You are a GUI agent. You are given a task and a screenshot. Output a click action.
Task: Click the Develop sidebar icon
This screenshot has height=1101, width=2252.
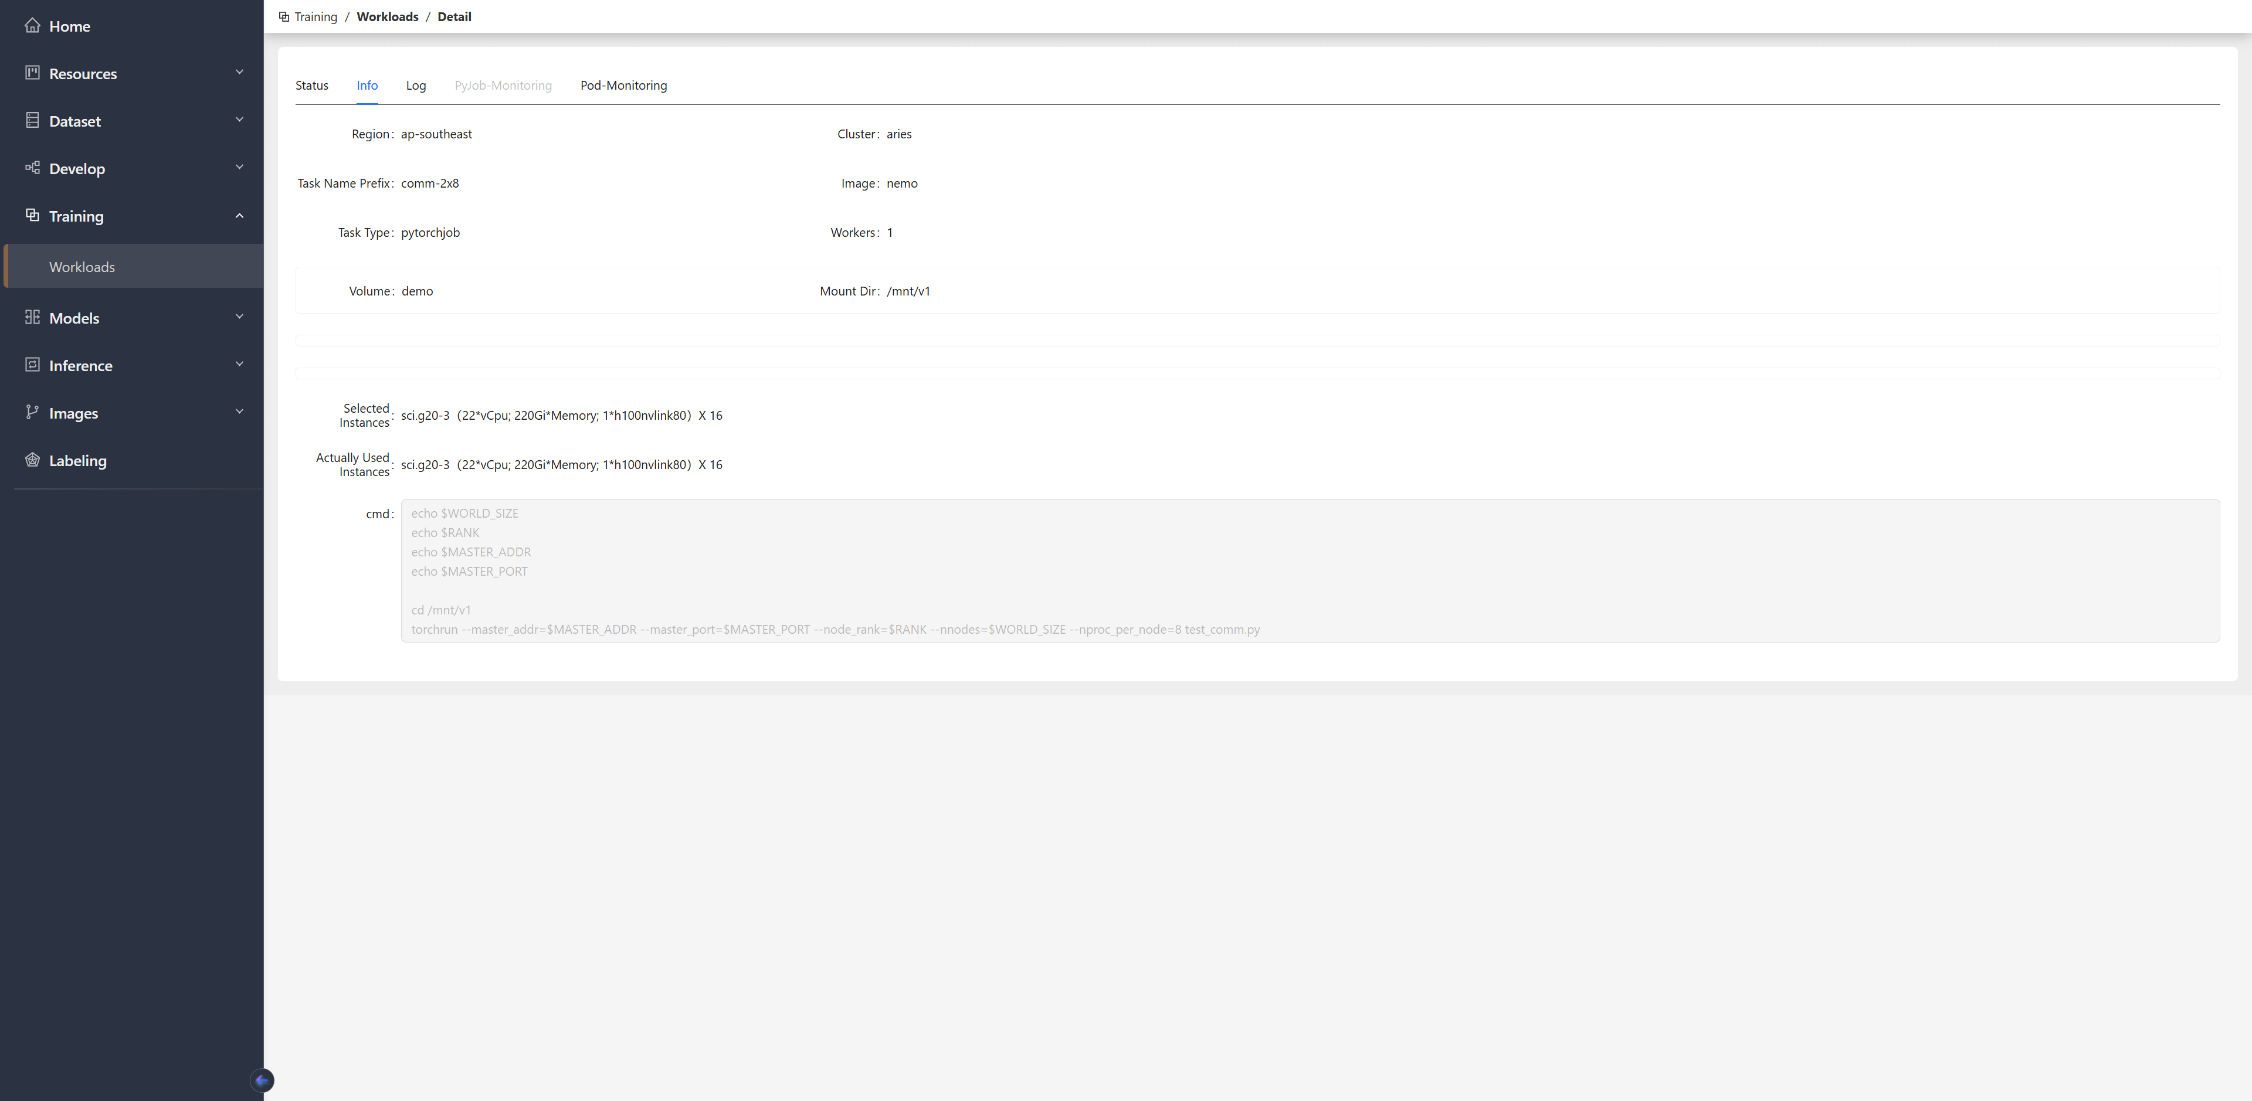(32, 168)
